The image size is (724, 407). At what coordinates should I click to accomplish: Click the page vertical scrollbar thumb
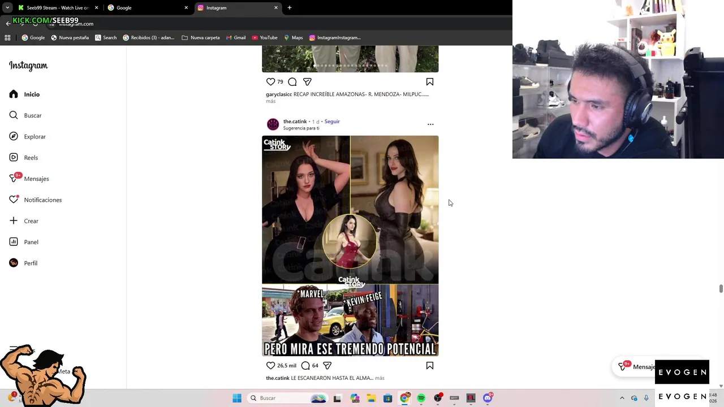click(x=721, y=289)
